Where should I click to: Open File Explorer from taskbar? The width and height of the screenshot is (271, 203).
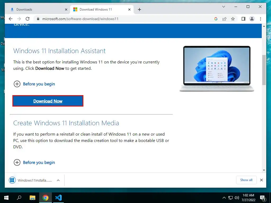pyautogui.click(x=32, y=198)
